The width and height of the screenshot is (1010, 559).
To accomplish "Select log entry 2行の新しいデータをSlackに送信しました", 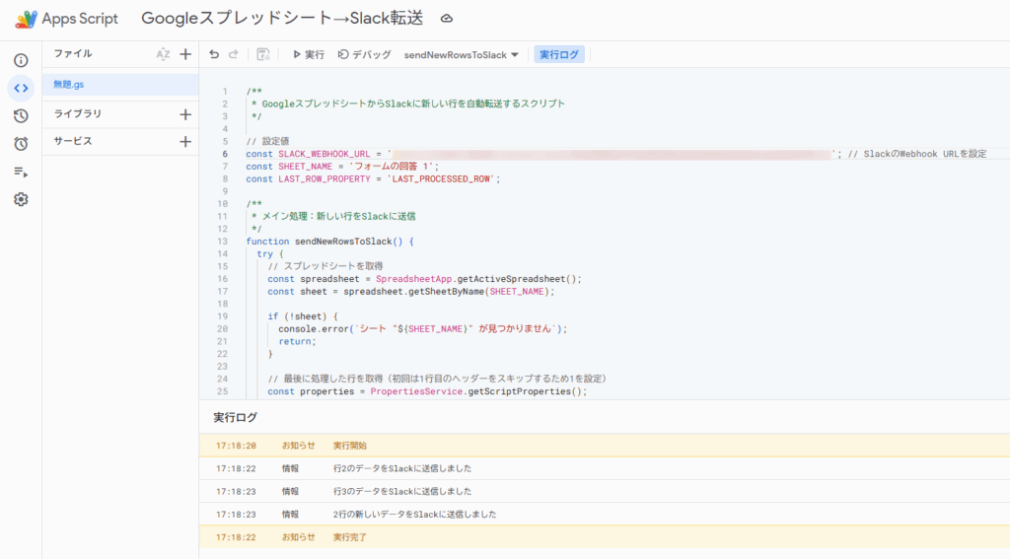I will tap(605, 515).
